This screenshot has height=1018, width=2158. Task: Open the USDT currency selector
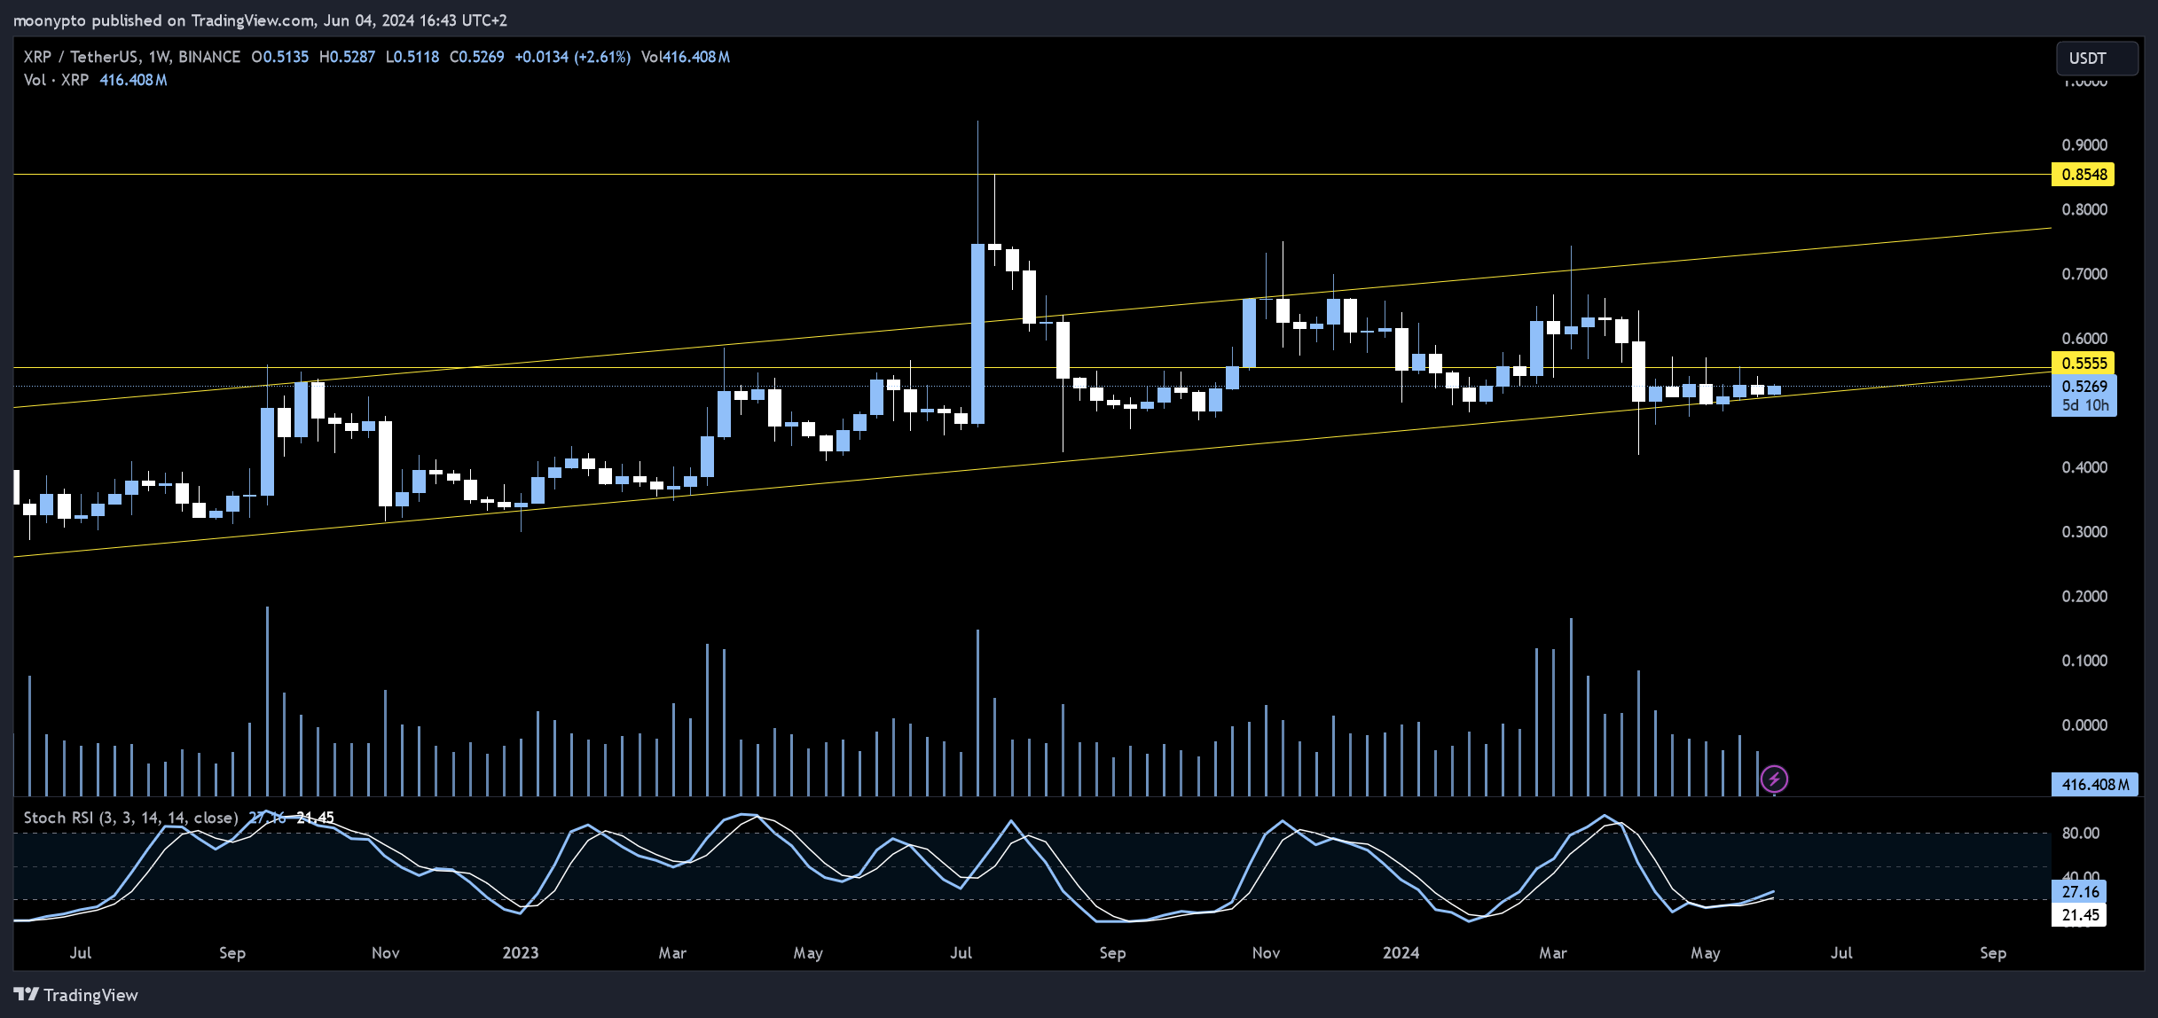2097,59
